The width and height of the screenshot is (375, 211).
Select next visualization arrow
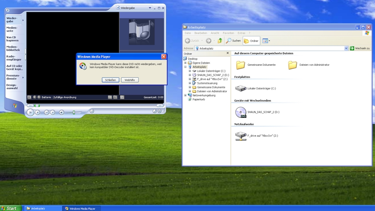[39, 97]
